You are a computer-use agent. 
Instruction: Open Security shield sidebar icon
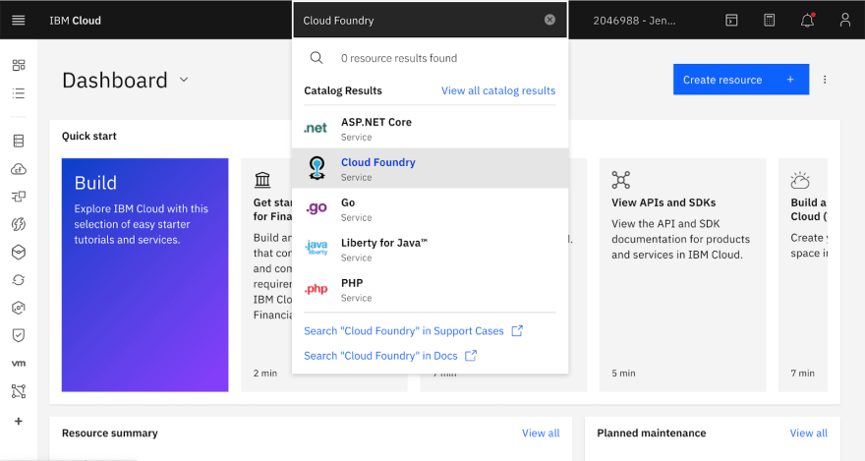coord(19,335)
